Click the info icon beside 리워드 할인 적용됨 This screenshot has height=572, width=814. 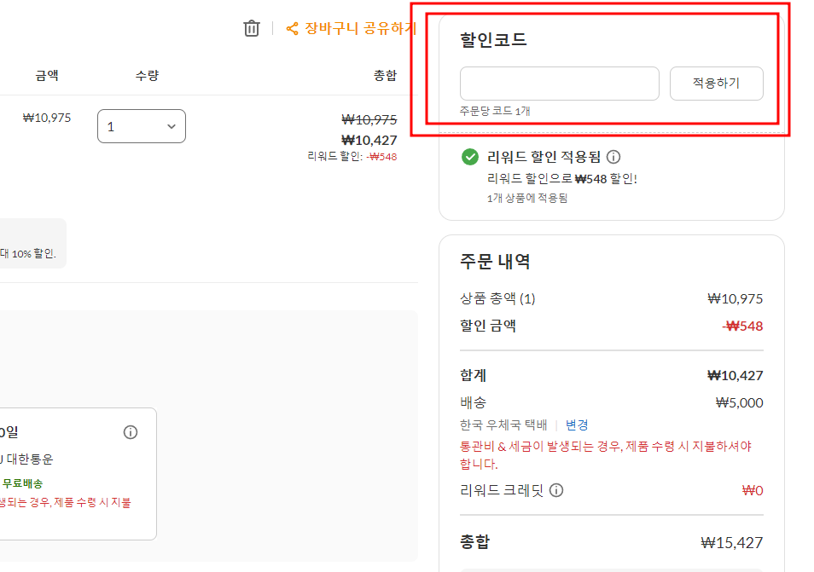(613, 157)
